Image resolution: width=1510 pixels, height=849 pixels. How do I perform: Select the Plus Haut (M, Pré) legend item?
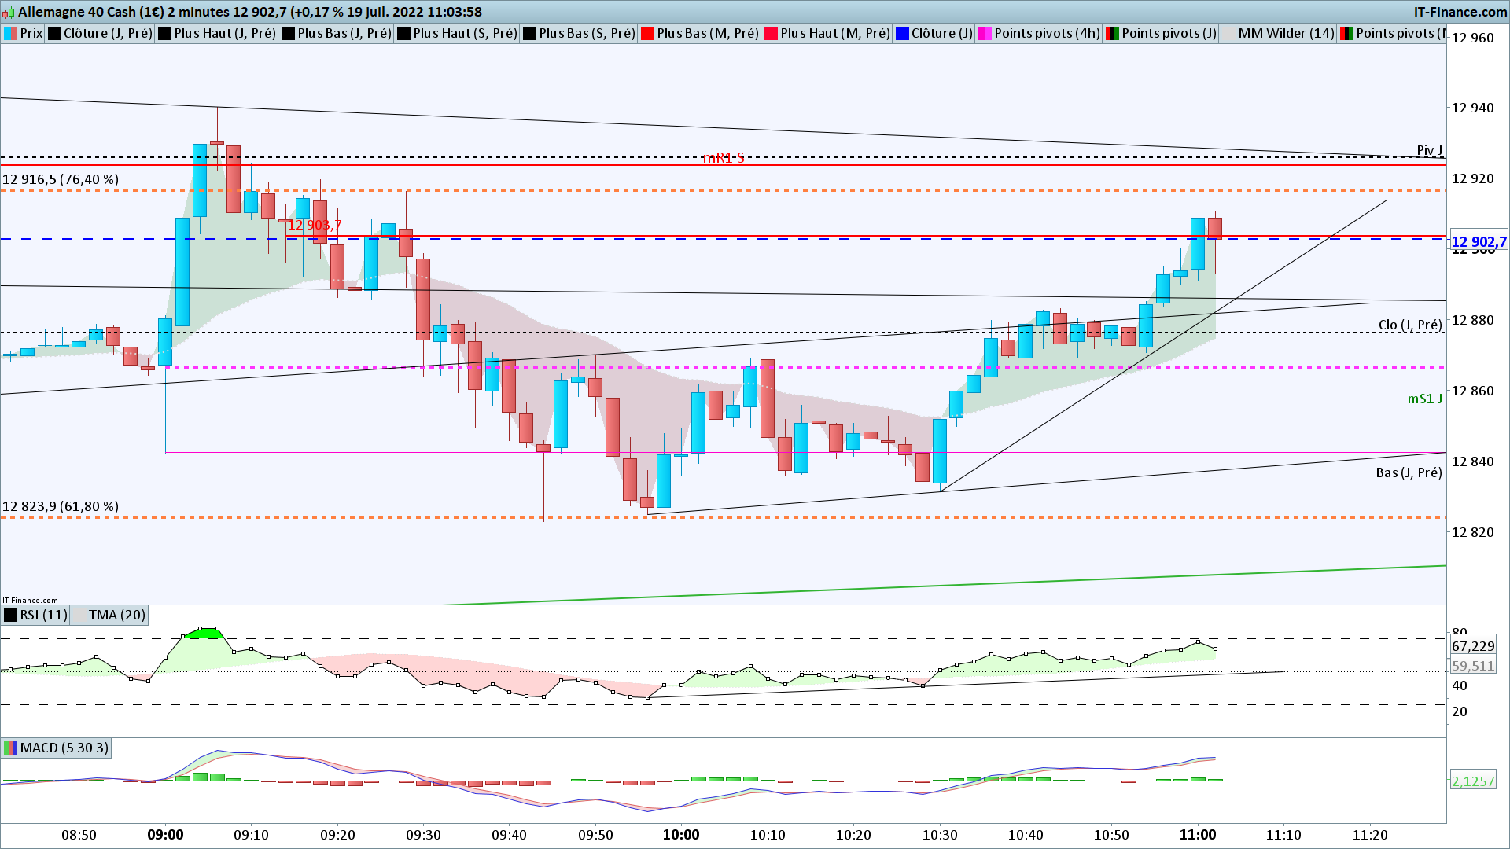(x=834, y=33)
